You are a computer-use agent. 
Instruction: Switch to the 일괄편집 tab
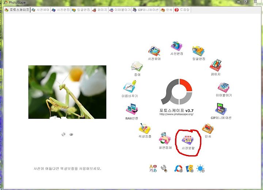point(81,10)
